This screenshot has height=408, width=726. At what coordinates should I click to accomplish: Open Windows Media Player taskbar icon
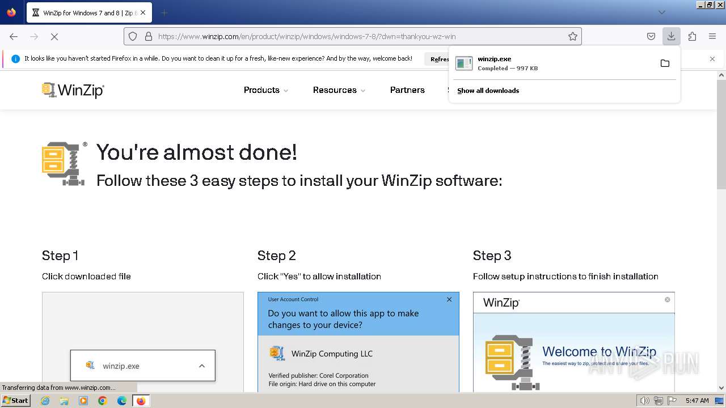click(83, 401)
